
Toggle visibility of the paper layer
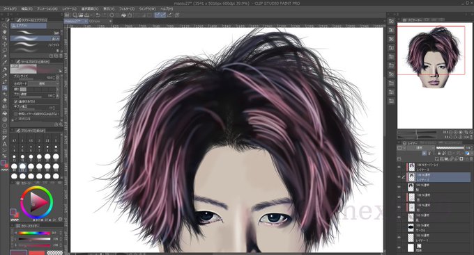399,247
